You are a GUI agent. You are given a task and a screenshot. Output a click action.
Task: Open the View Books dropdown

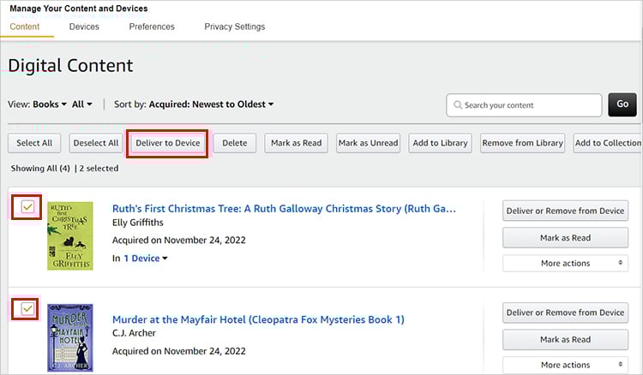[49, 104]
